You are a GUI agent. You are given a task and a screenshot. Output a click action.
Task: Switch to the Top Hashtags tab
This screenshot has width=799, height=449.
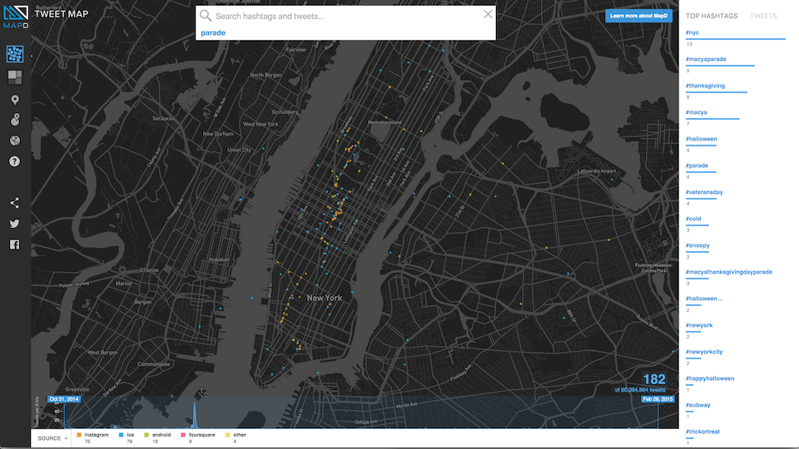point(712,16)
